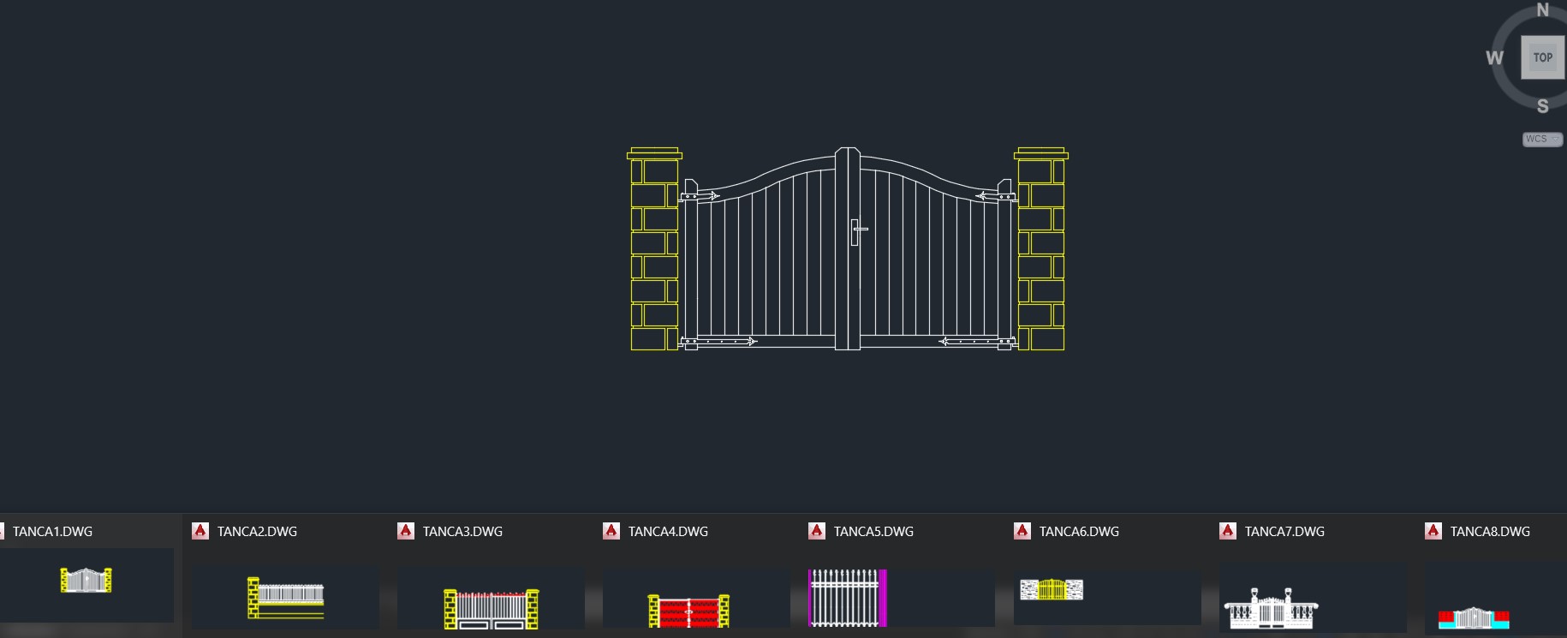Click the TOP face of the ViewCube
1567x638 pixels.
[x=1542, y=57]
